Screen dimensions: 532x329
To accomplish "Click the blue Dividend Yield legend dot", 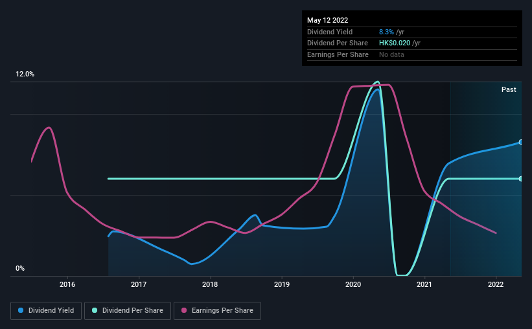I will pos(21,310).
